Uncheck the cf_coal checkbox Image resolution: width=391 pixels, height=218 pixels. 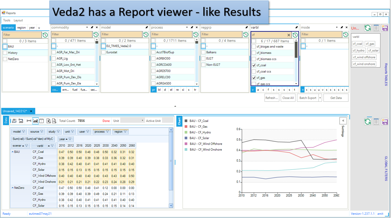(x=254, y=65)
